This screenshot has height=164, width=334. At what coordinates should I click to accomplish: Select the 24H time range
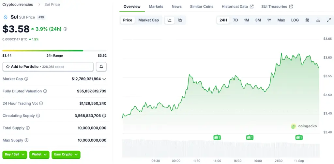(223, 20)
